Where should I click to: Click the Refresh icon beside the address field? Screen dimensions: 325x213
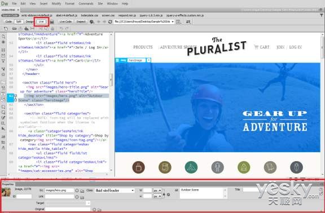point(110,21)
